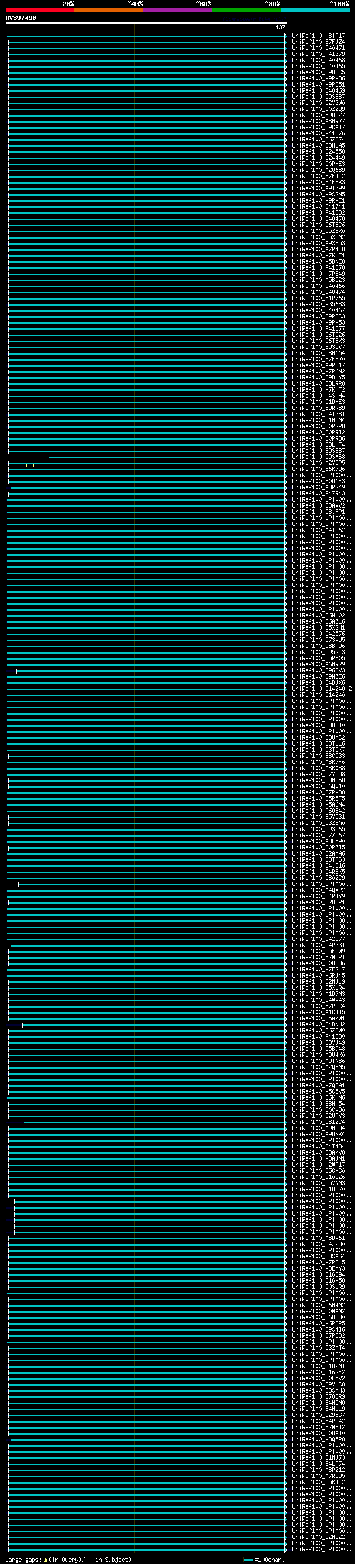The image size is (355, 1564).
Task: Click hit label UniRef100_A9TZ99
Action: pos(318,188)
